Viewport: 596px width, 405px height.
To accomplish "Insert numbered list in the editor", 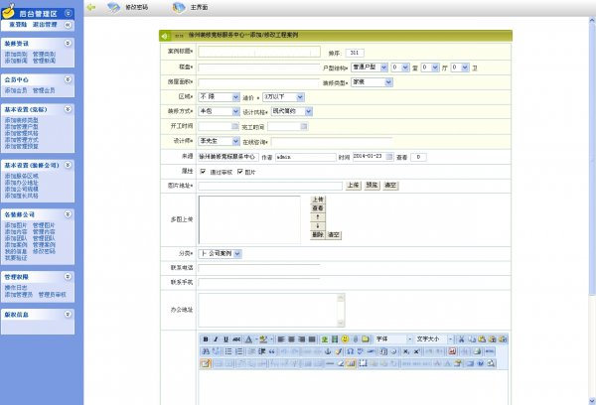I will pos(238,351).
